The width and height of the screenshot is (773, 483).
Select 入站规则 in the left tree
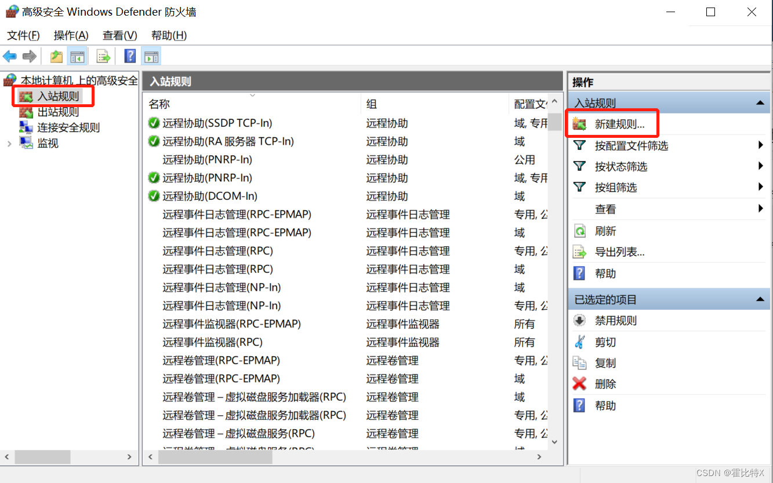[58, 96]
